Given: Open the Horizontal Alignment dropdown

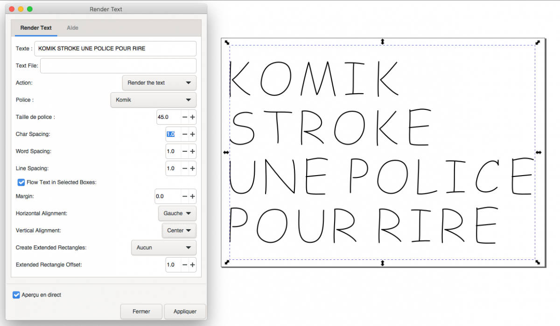Looking at the screenshot, I should click(x=177, y=213).
